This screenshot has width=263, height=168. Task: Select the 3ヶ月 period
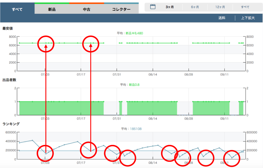[x=170, y=7]
